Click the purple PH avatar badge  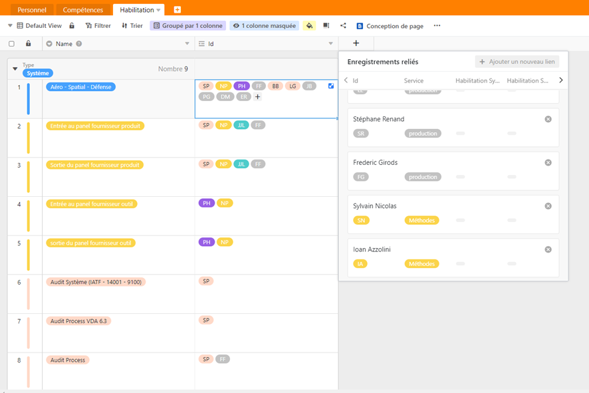(241, 86)
